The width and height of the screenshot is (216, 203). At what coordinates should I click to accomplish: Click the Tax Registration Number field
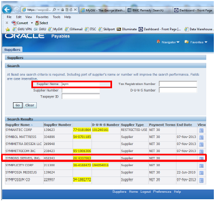tap(178, 84)
